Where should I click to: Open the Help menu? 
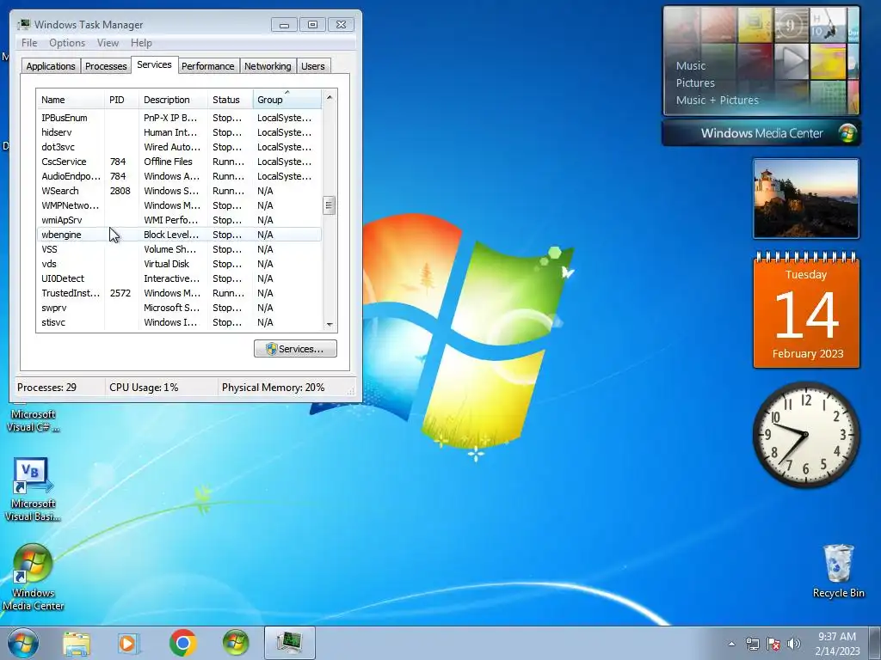point(141,43)
